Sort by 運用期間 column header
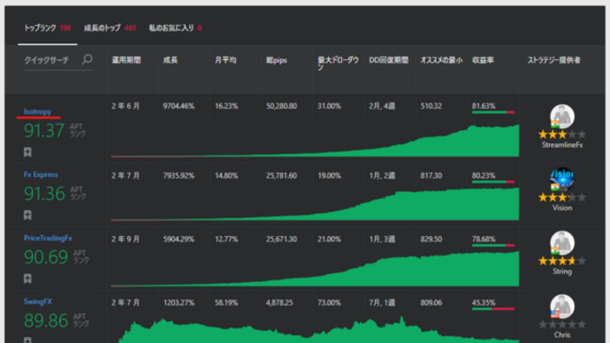610x343 pixels. [126, 60]
